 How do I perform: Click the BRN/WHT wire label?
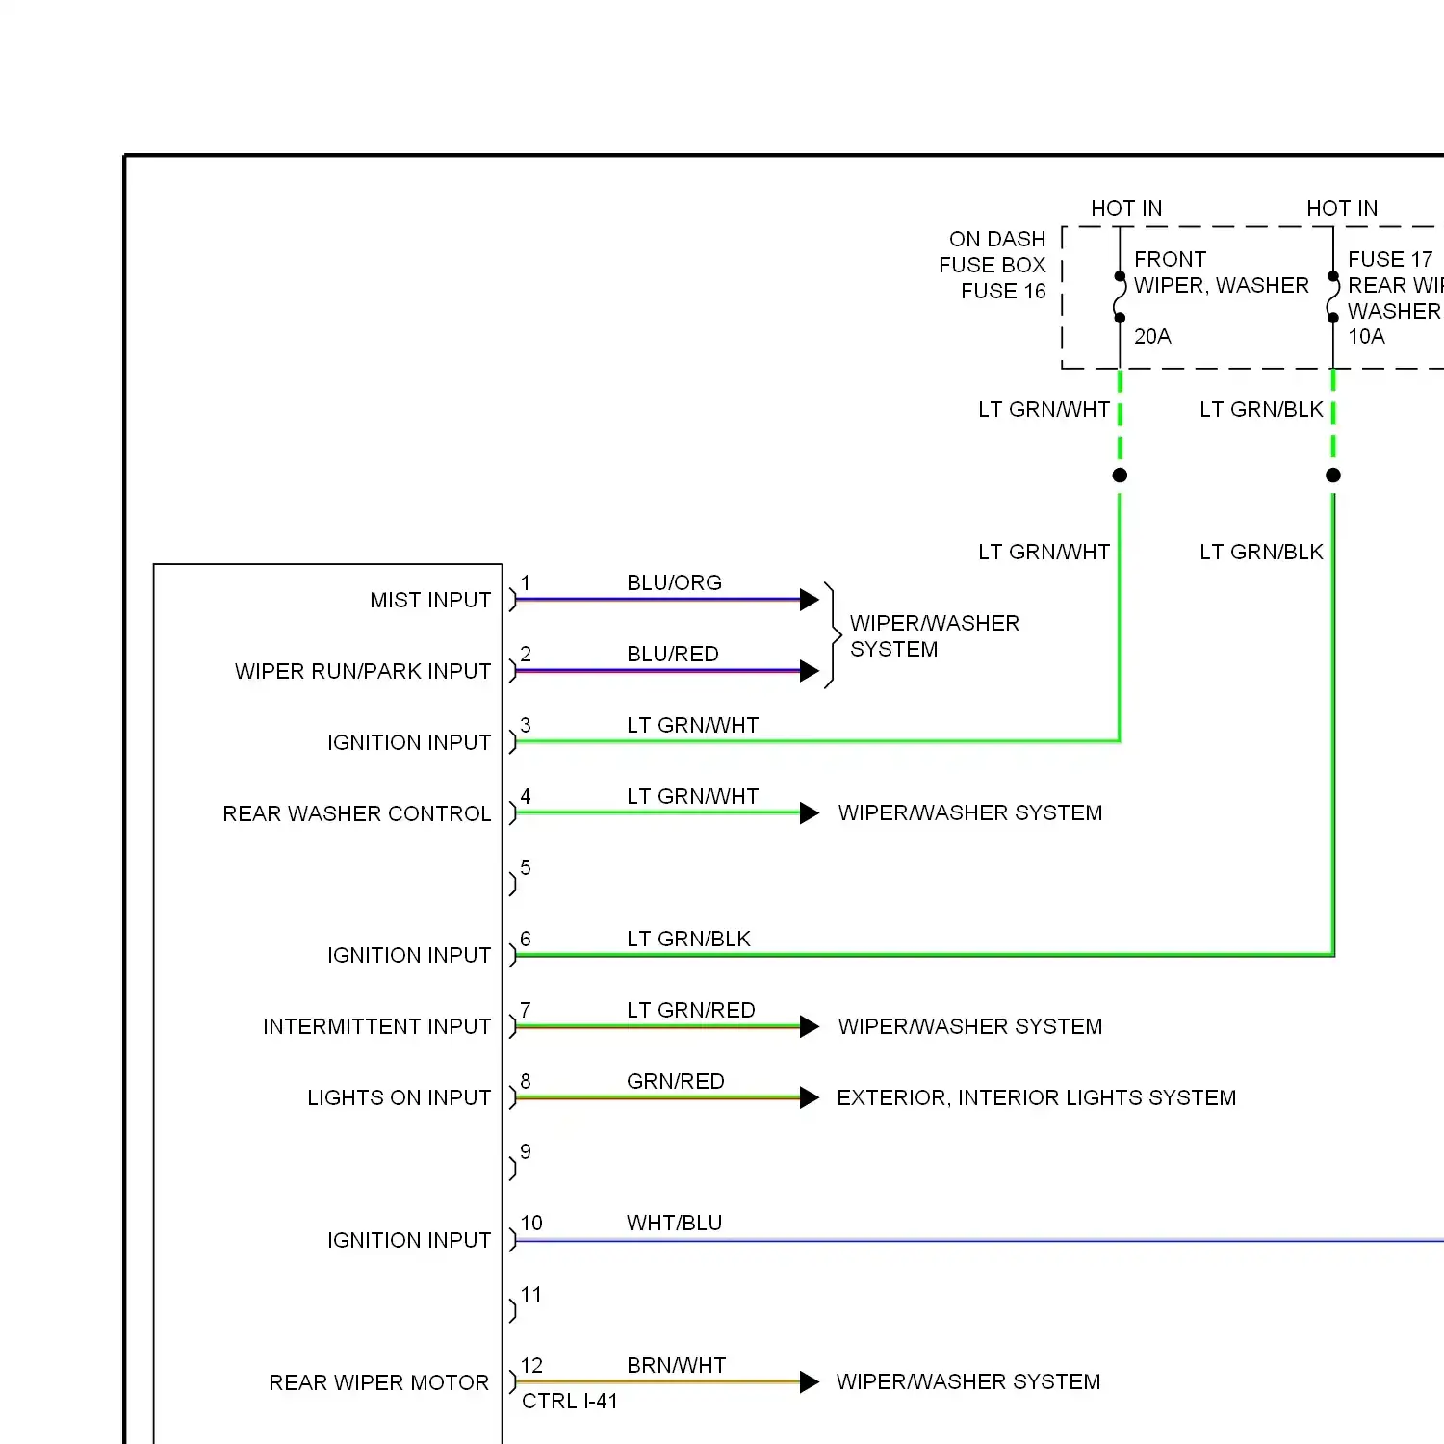(x=677, y=1365)
